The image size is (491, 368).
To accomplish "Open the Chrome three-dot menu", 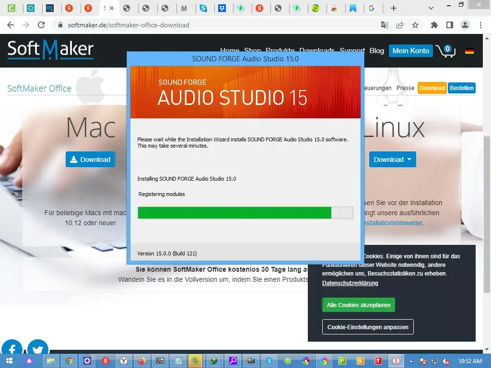I will tap(480, 25).
